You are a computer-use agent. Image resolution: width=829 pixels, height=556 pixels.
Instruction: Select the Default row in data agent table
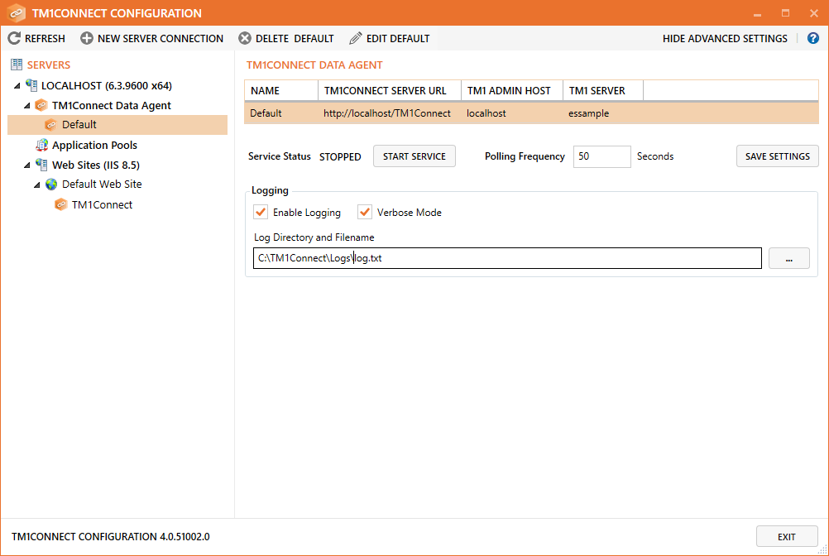(531, 113)
